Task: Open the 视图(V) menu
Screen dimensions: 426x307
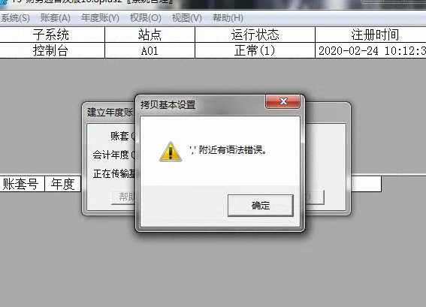Action: 187,18
